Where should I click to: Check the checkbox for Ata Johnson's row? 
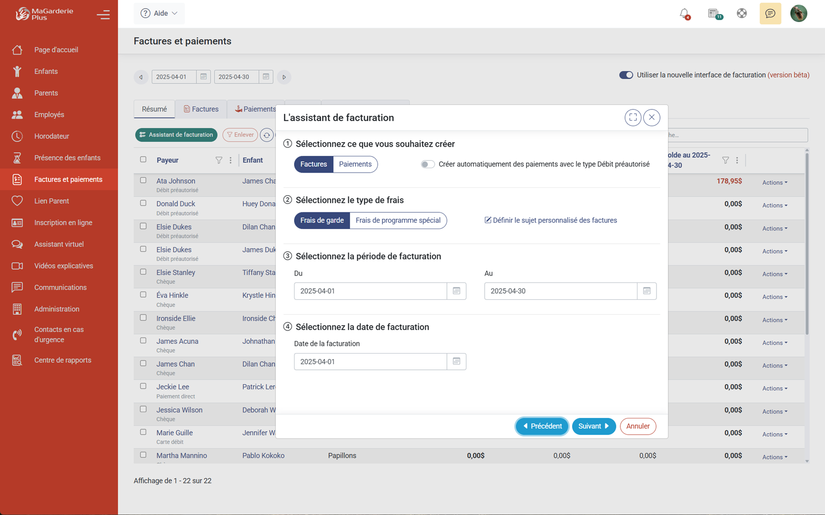(x=143, y=180)
